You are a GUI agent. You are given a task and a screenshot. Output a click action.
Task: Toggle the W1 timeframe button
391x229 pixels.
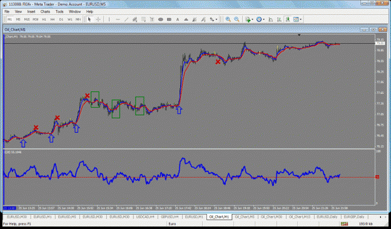click(70, 19)
